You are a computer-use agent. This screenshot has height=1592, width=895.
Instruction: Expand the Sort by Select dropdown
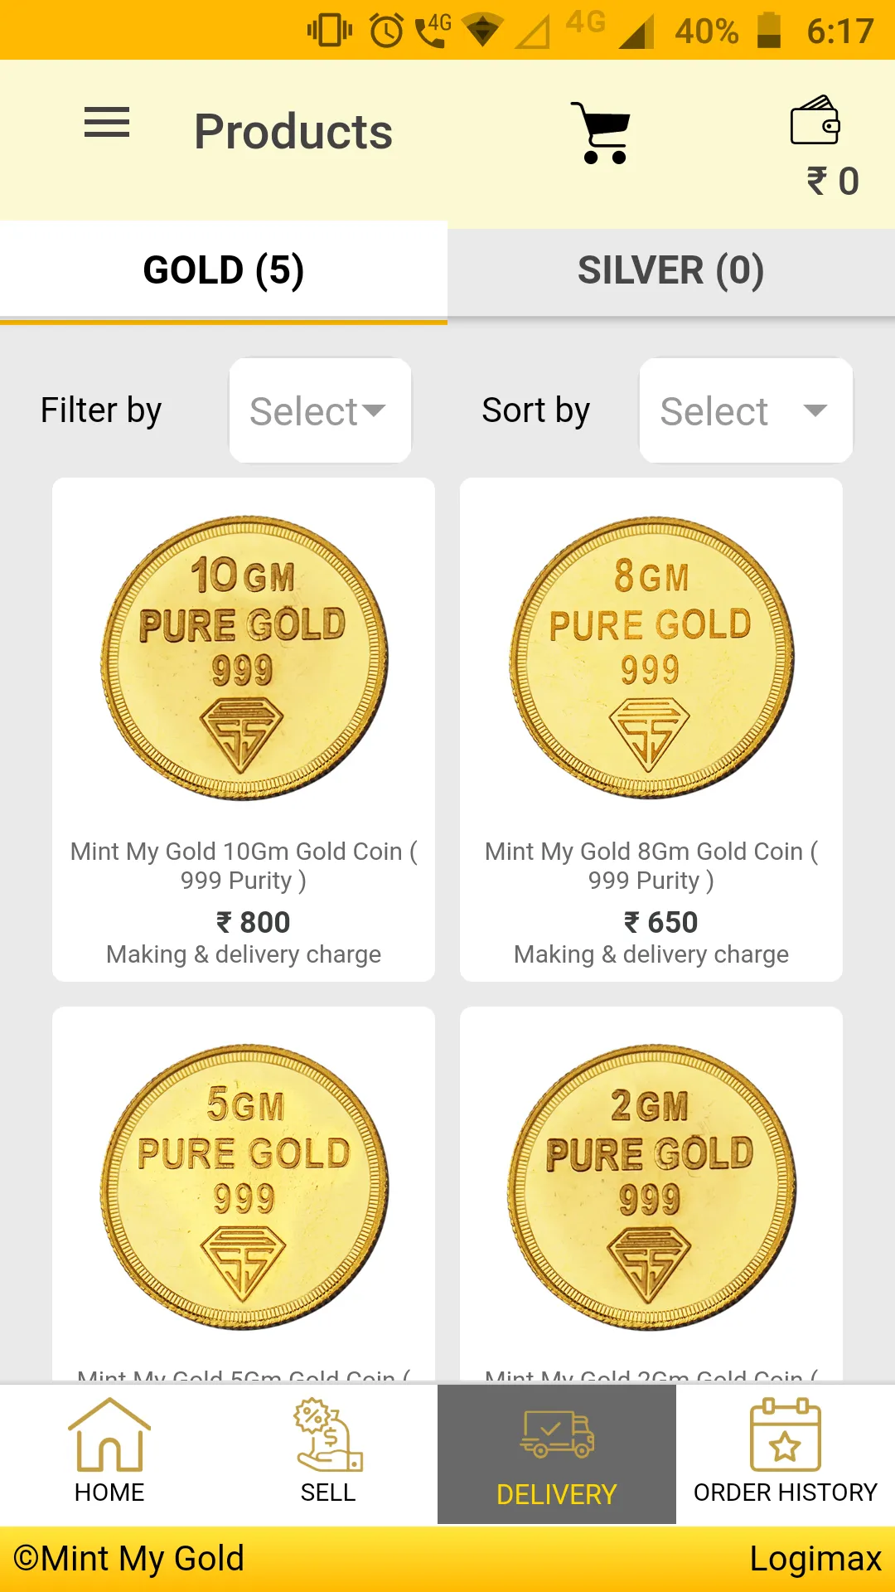click(746, 410)
